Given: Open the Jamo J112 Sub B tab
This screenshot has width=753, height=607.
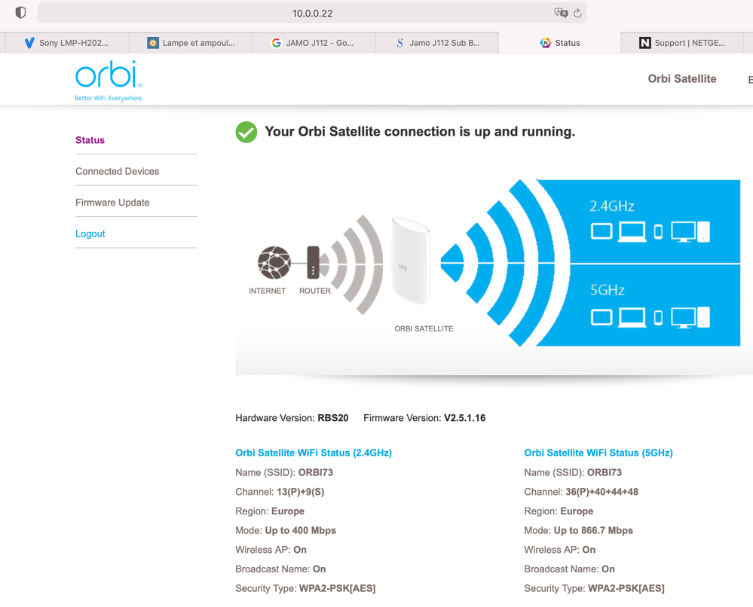Looking at the screenshot, I should (437, 43).
